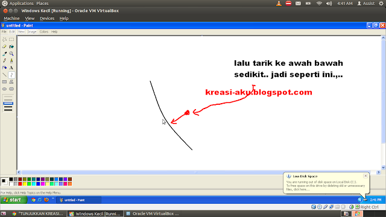Open VirtualBox Help menu
The height and width of the screenshot is (217, 386).
coord(64,19)
